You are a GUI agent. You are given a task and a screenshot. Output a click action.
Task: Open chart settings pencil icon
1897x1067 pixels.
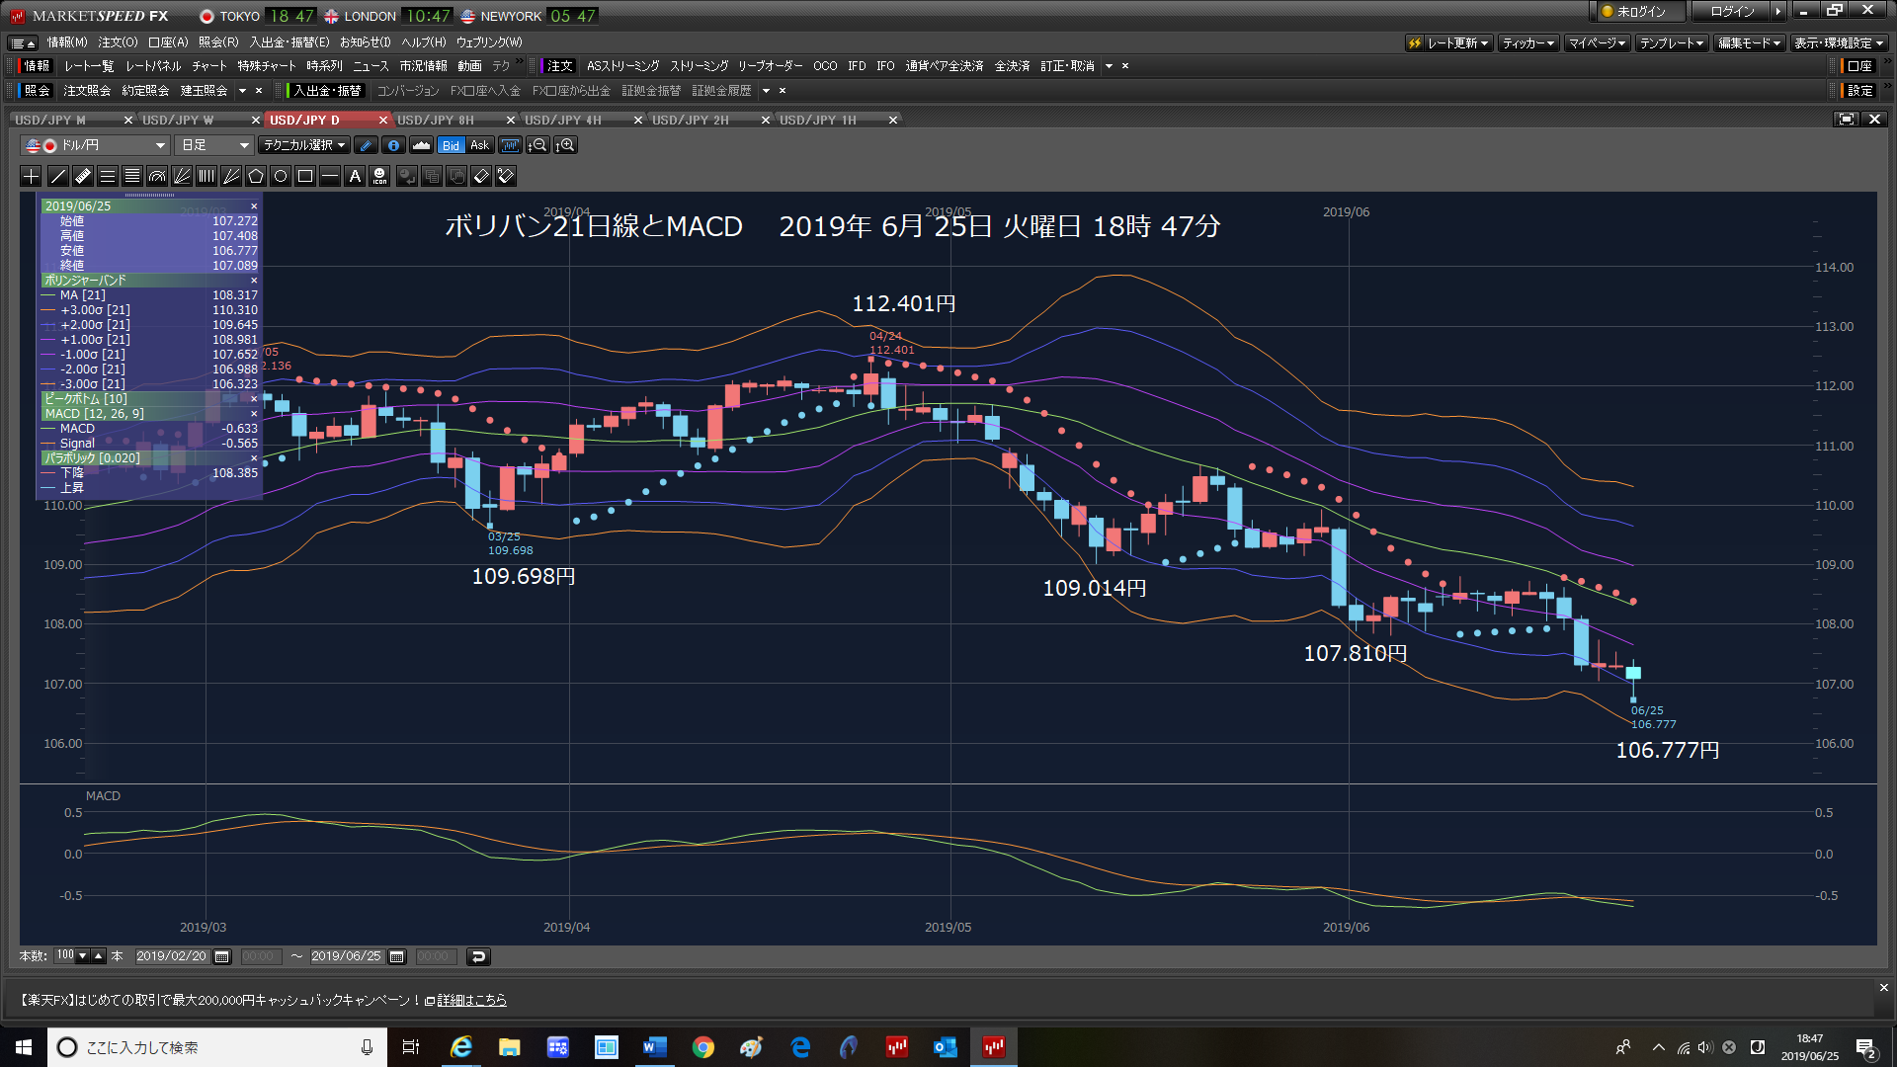tap(366, 145)
